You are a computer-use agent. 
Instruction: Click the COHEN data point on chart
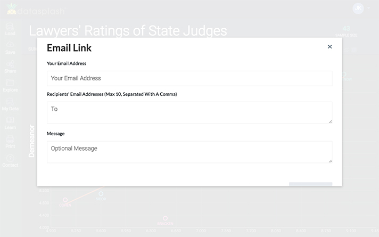(x=65, y=200)
